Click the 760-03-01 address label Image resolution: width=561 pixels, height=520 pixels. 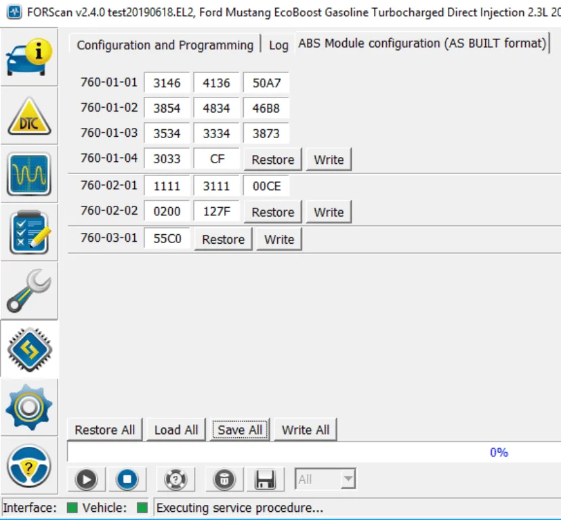[x=109, y=238]
